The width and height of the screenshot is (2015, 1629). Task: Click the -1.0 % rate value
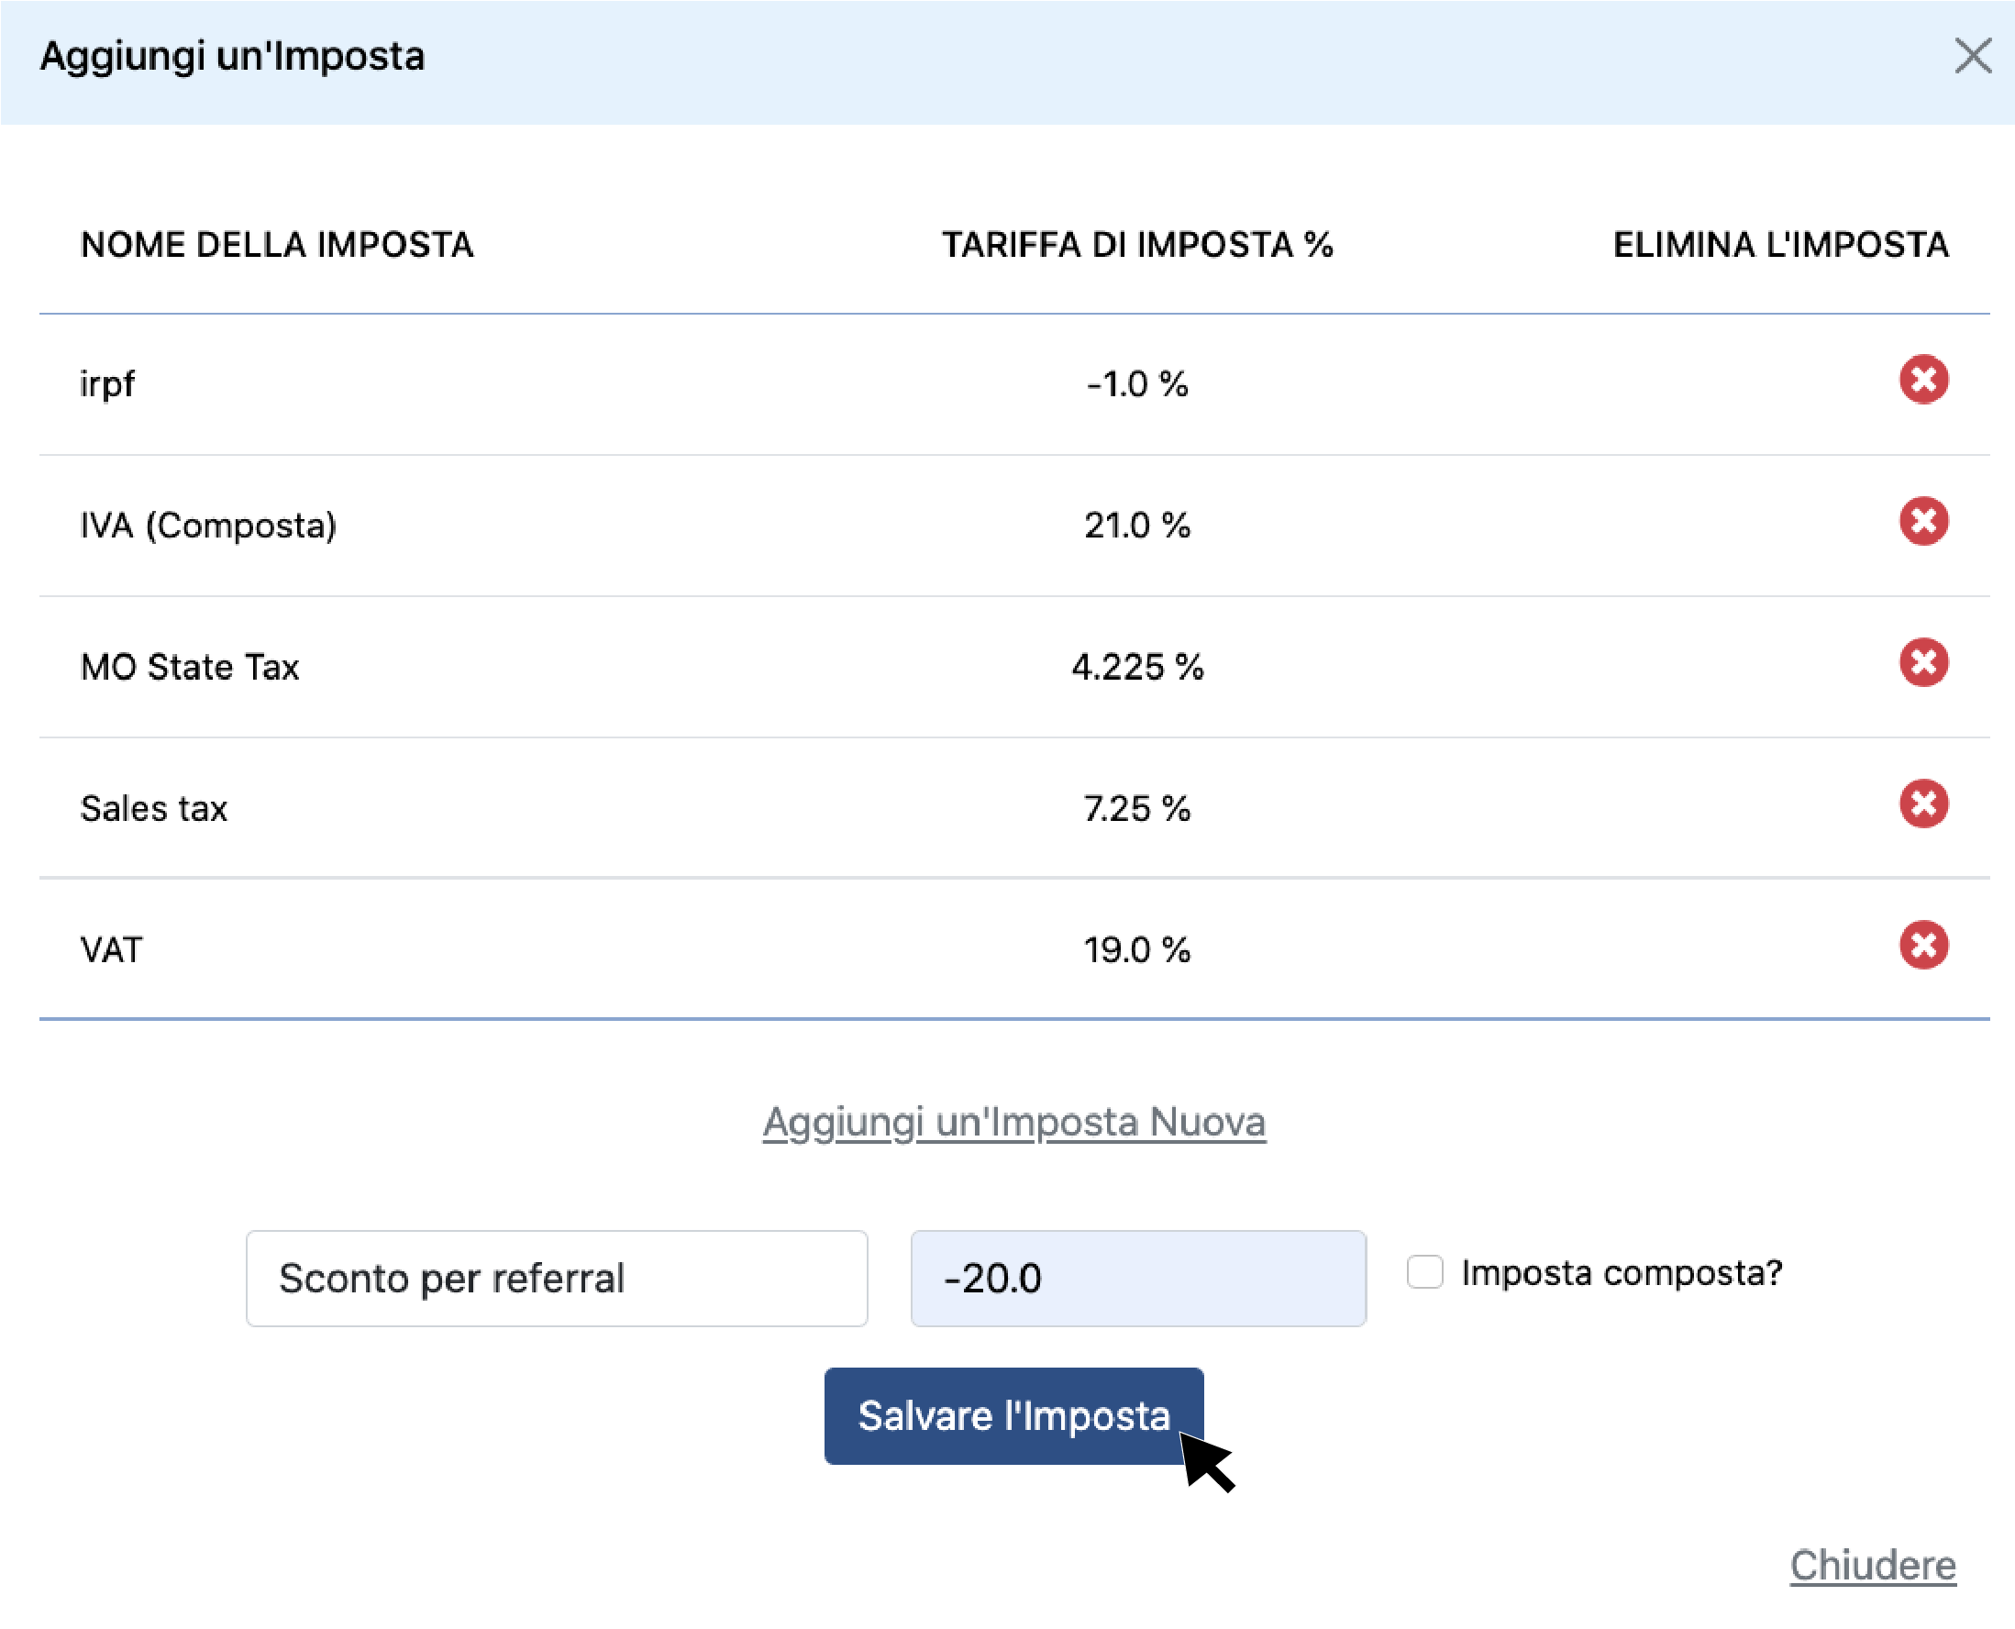pyautogui.click(x=1137, y=384)
